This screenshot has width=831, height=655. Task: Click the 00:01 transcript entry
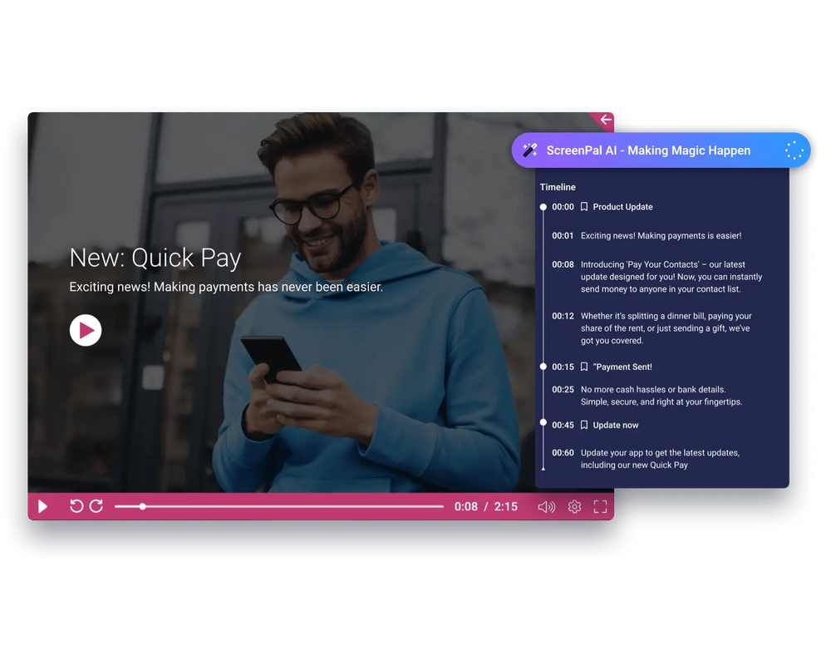coord(660,236)
